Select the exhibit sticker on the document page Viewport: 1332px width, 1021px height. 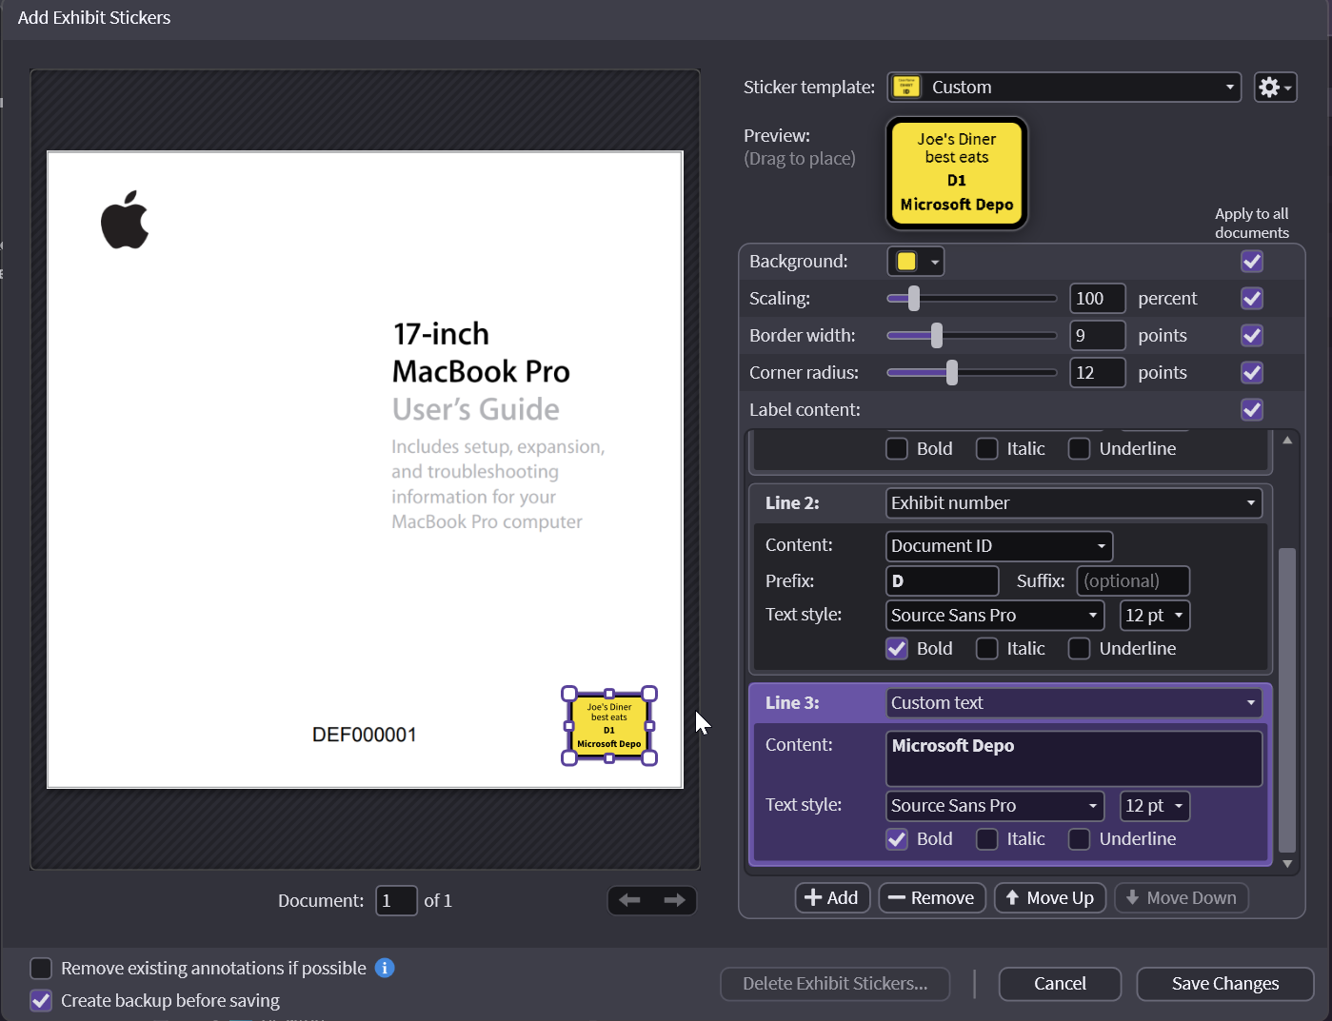(609, 726)
